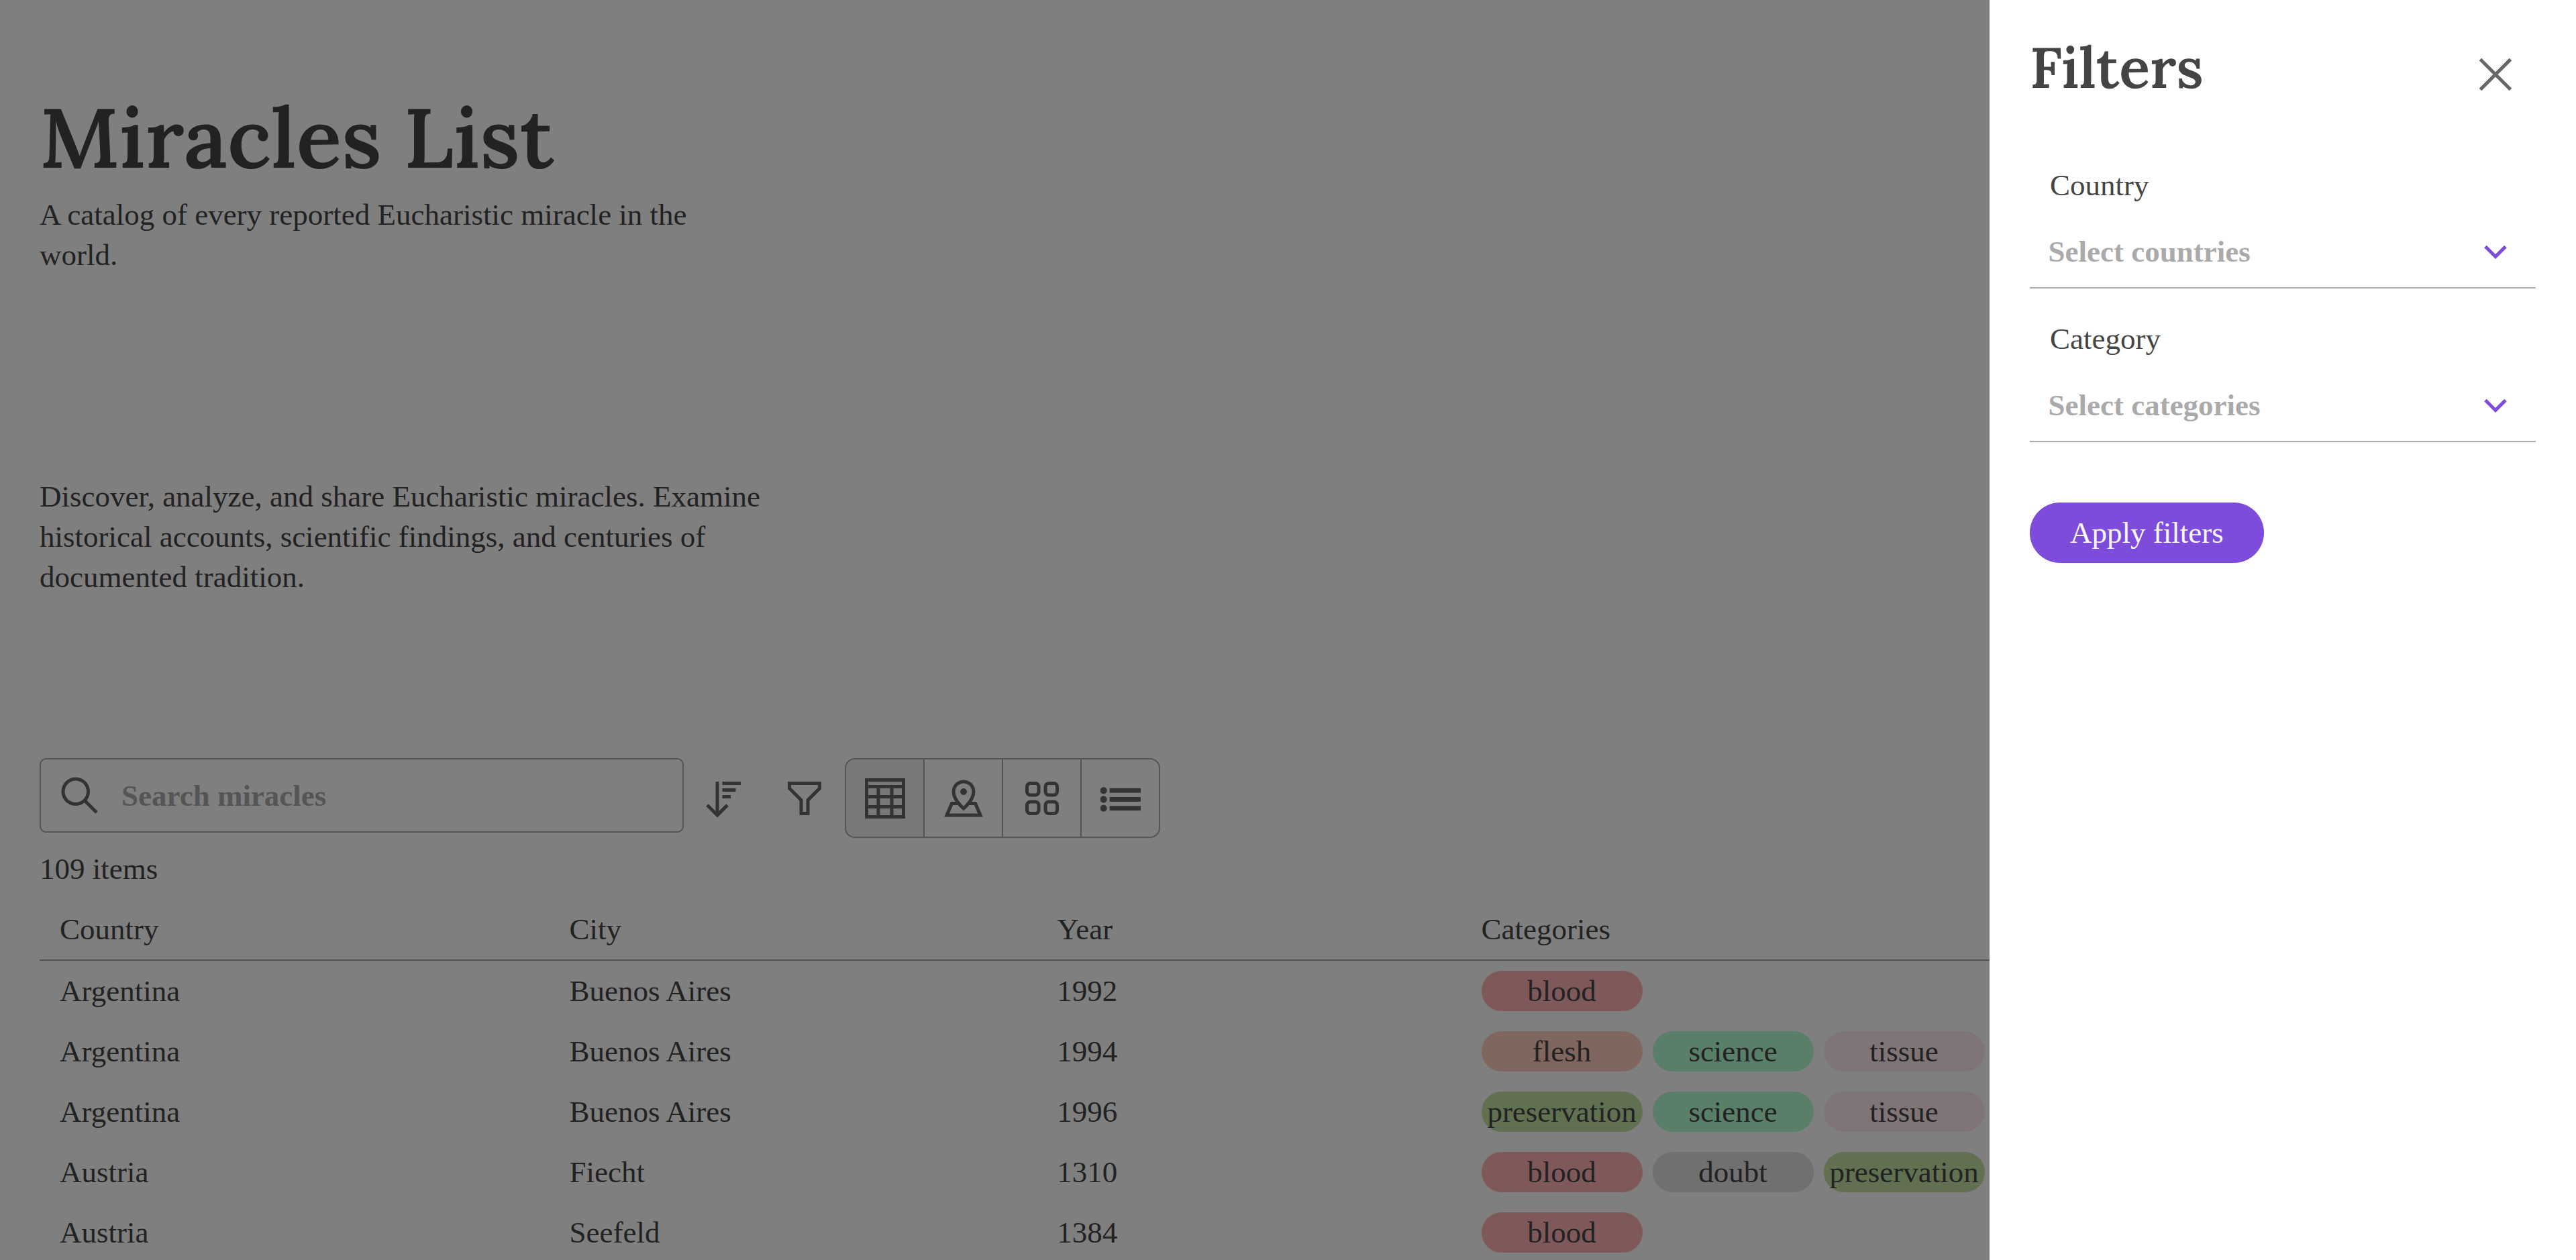Click the doubt tag in Fiecht row
The height and width of the screenshot is (1260, 2576).
click(x=1732, y=1172)
